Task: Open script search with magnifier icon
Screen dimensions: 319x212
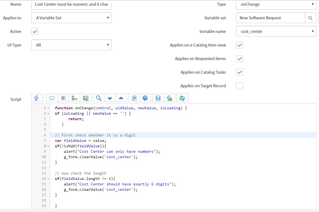Action: pos(99,98)
